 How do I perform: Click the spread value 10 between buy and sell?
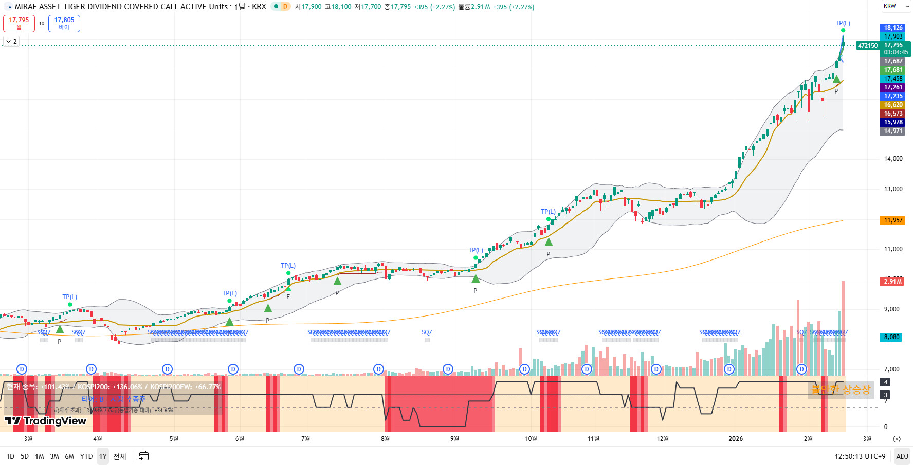(42, 24)
